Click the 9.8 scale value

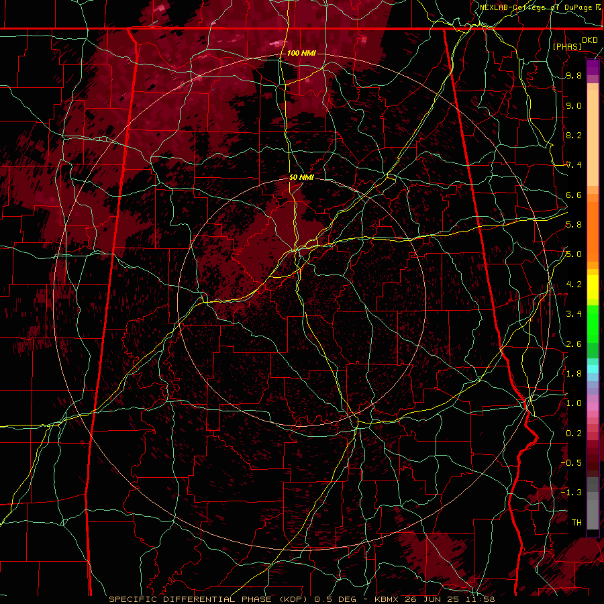574,75
